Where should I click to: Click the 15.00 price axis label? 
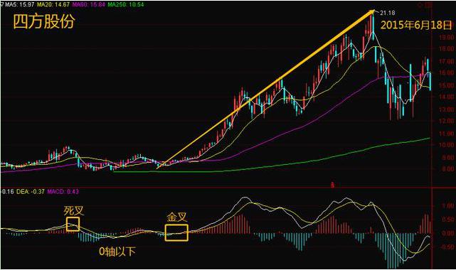coord(447,85)
